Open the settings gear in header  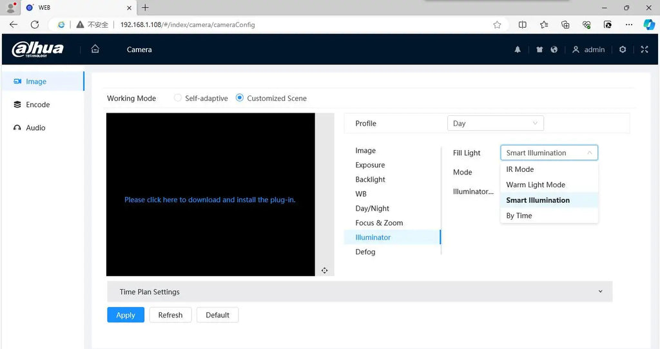click(623, 50)
